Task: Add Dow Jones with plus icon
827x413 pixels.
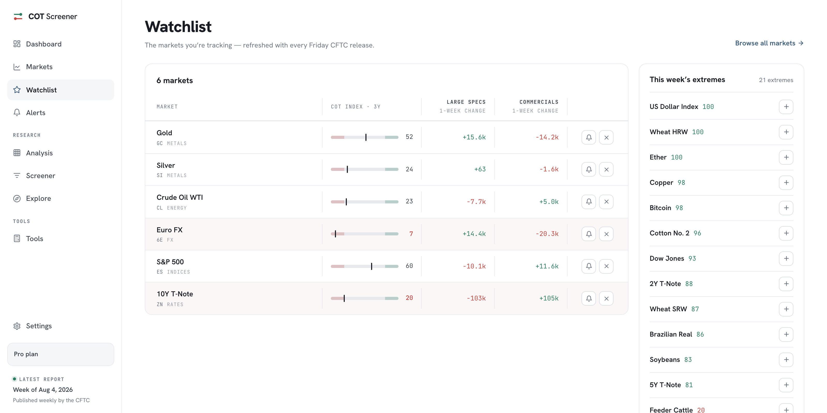Action: [786, 258]
